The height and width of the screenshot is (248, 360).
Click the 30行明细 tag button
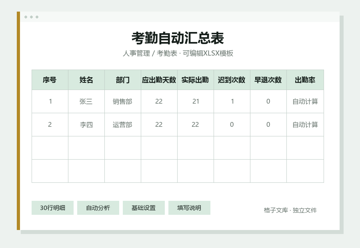pyautogui.click(x=52, y=208)
